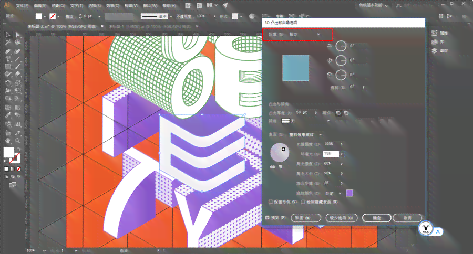Set paint mode to solid Color in toolbar
This screenshot has height=254, width=473.
(6, 169)
